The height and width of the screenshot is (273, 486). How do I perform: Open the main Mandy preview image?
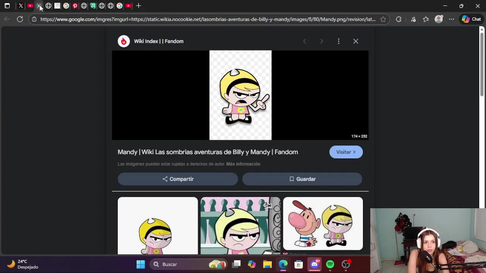pos(240,95)
